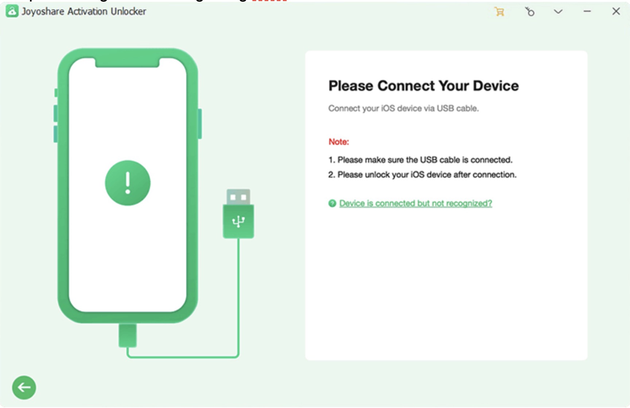Select the note about USB cable being connected
630x408 pixels.
coord(420,160)
